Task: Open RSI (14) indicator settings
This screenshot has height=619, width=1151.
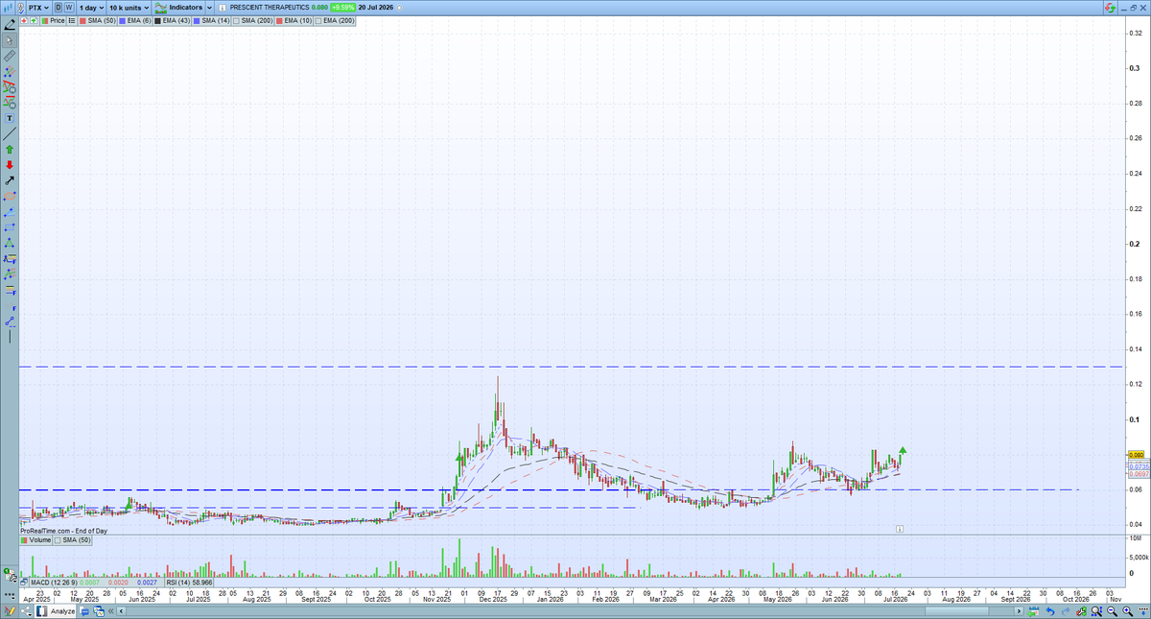Action: (188, 582)
